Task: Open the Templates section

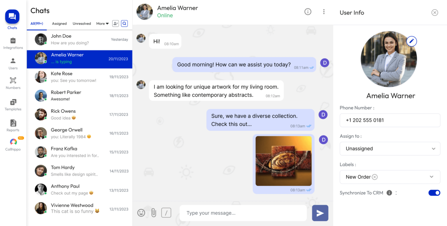Action: click(13, 104)
